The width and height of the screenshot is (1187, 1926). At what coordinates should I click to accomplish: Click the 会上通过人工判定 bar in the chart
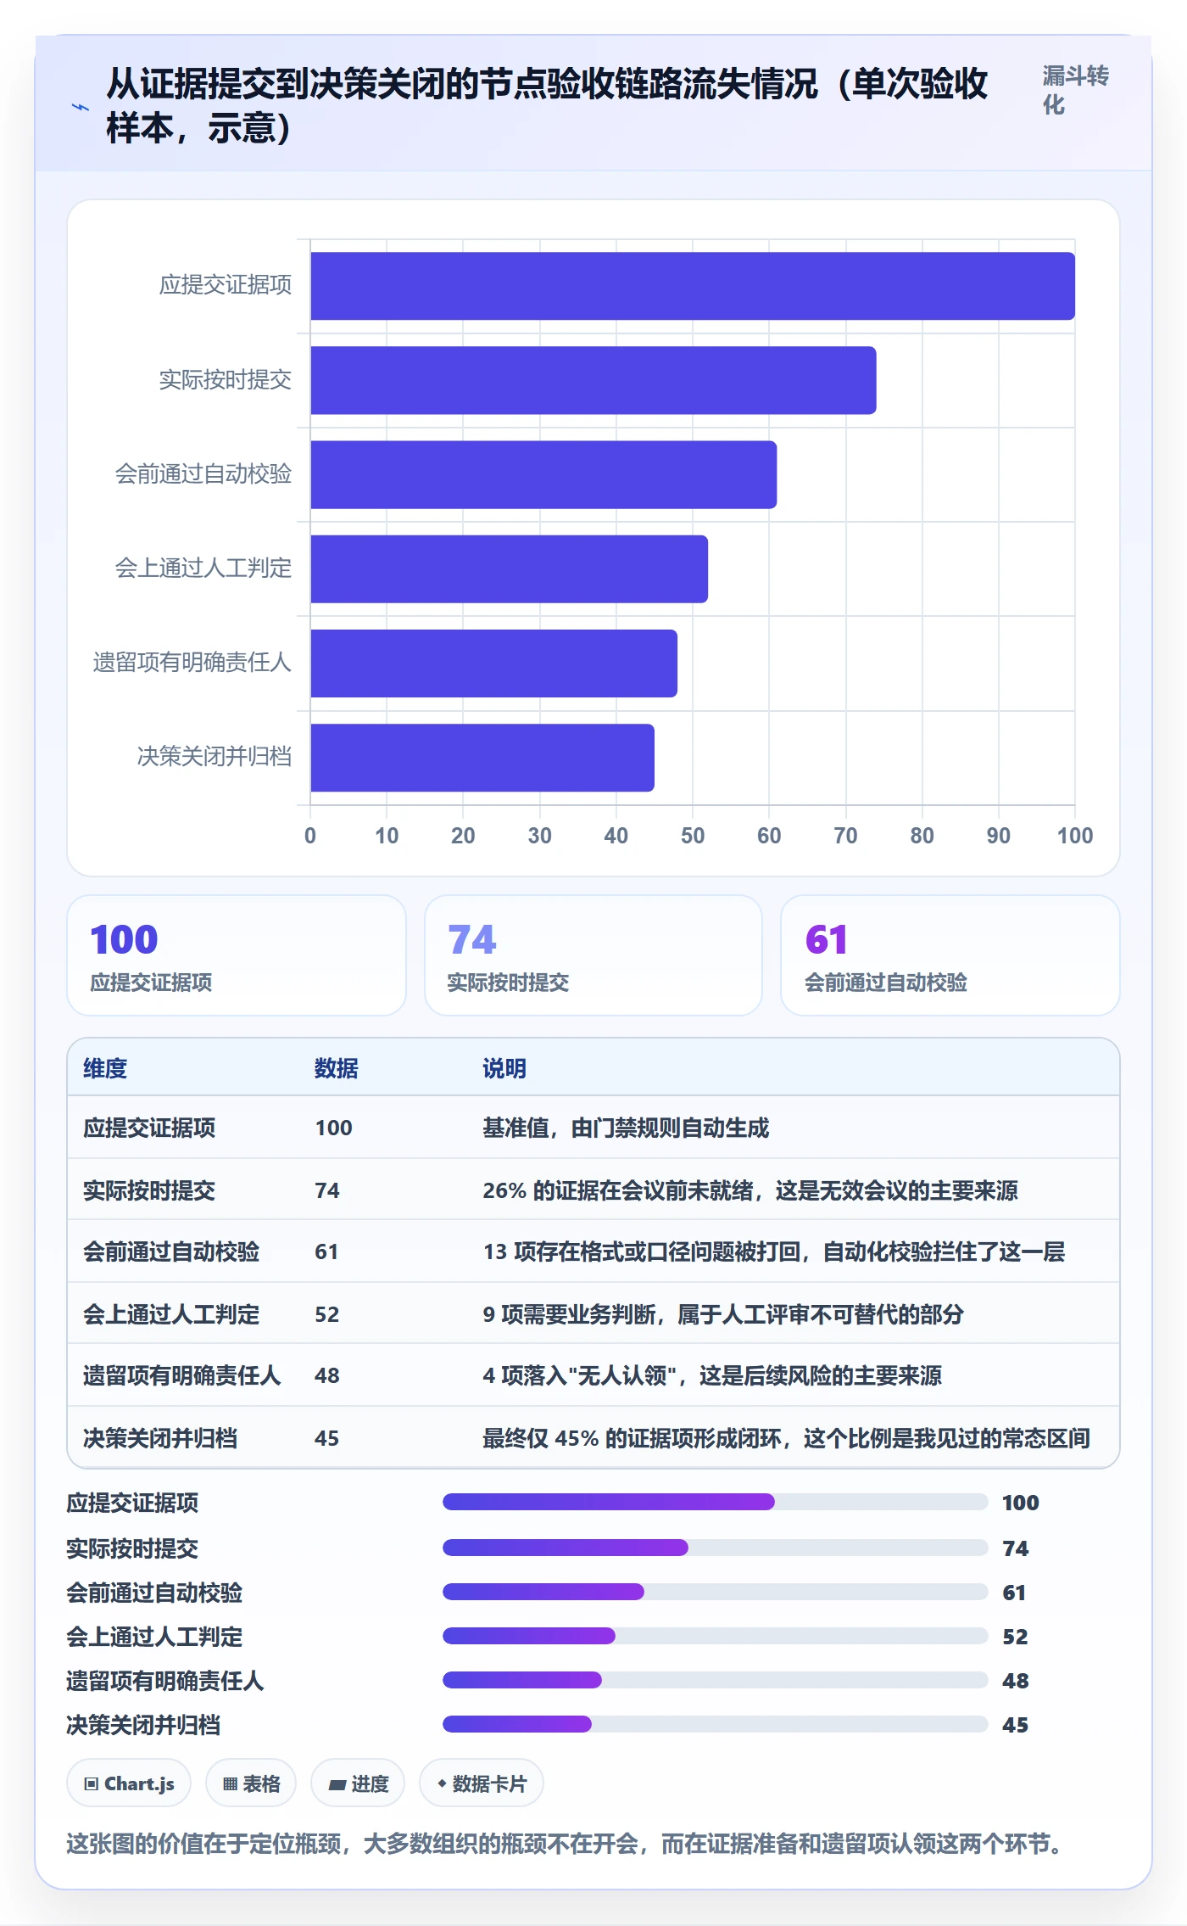tap(509, 568)
